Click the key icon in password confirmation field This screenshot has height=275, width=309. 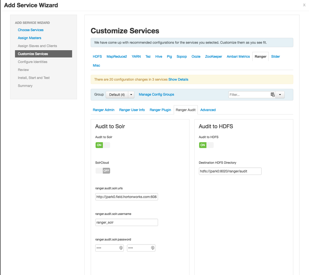point(152,248)
